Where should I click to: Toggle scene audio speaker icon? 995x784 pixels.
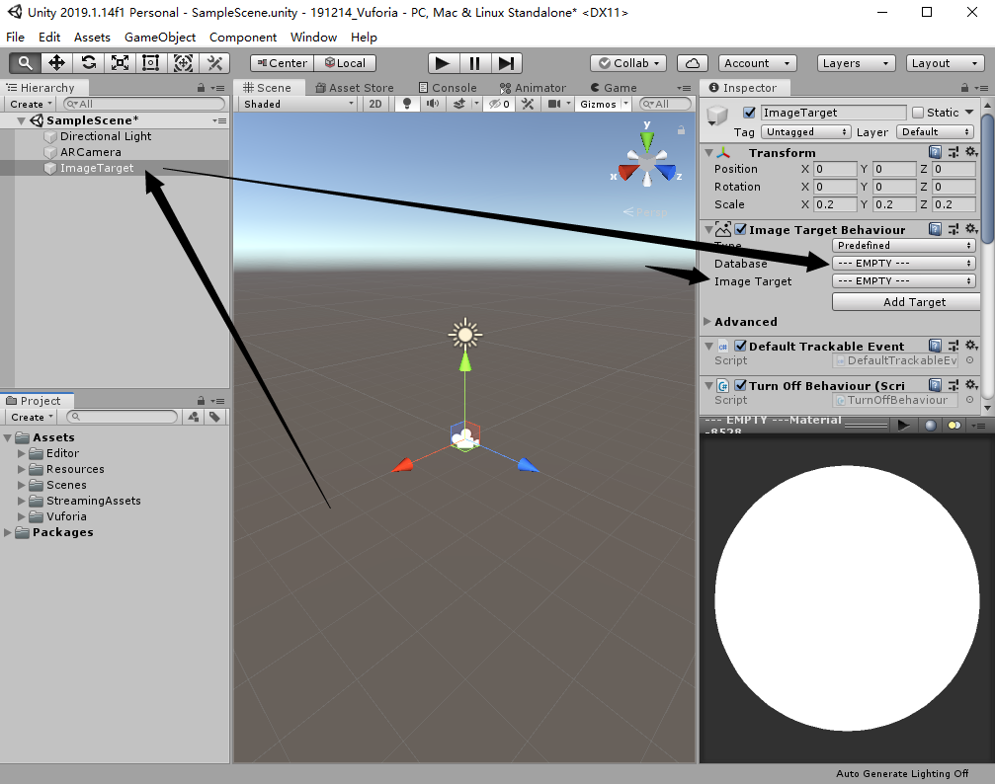[x=433, y=104]
